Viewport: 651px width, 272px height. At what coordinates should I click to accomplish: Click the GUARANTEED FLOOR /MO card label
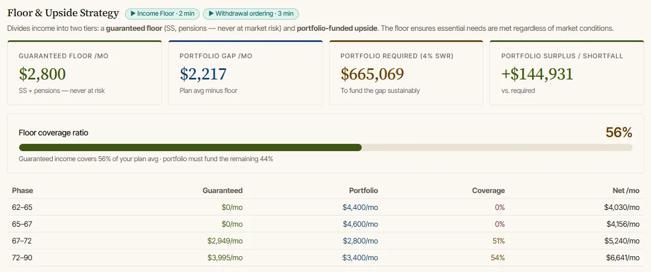click(63, 56)
